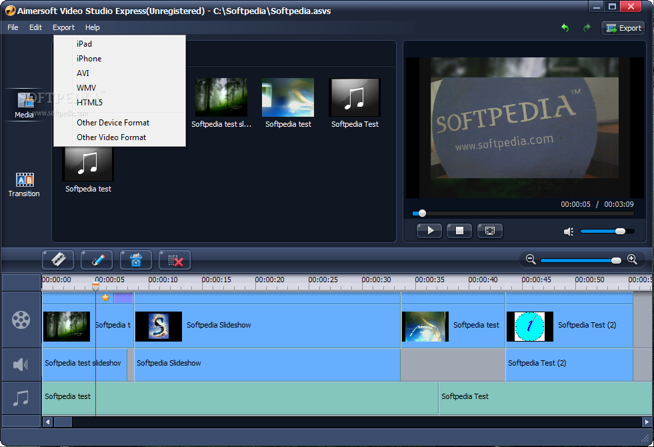This screenshot has height=447, width=654.
Task: Choose AVI export option
Action: click(120, 73)
